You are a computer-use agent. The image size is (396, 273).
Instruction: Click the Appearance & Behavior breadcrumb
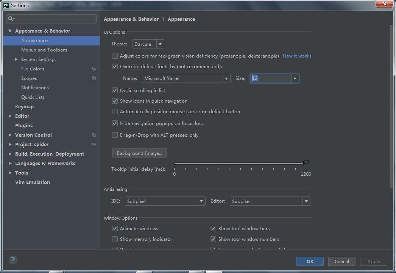tap(131, 19)
